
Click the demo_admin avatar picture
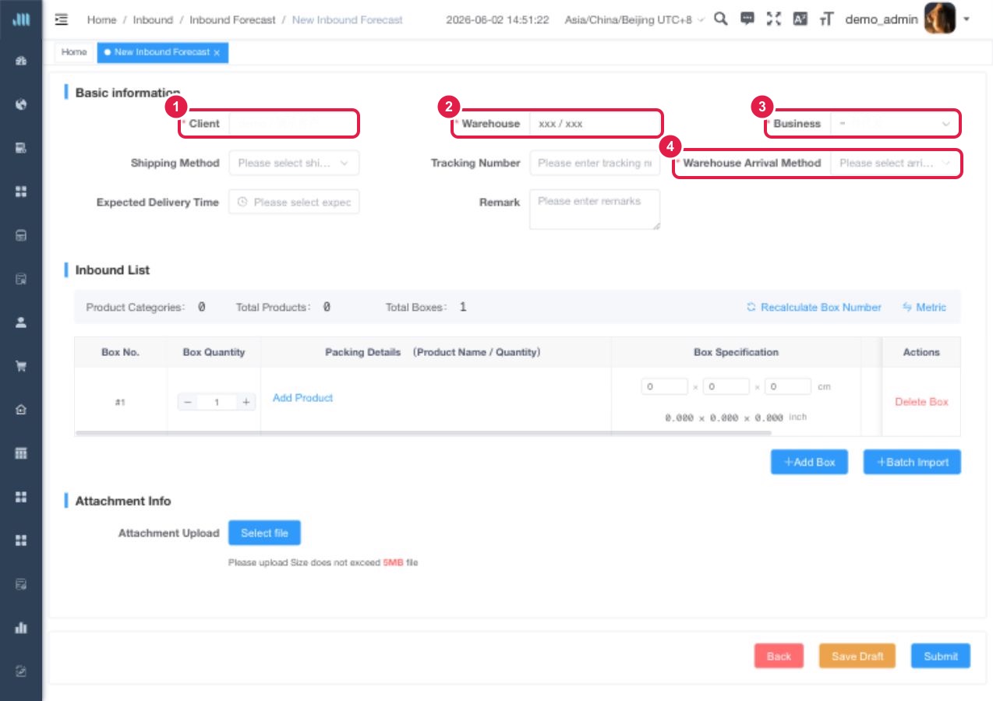pos(940,18)
